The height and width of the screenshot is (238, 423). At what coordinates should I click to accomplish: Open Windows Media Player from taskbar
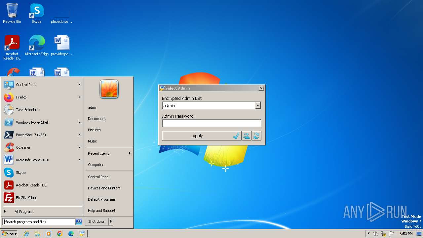coord(49,234)
